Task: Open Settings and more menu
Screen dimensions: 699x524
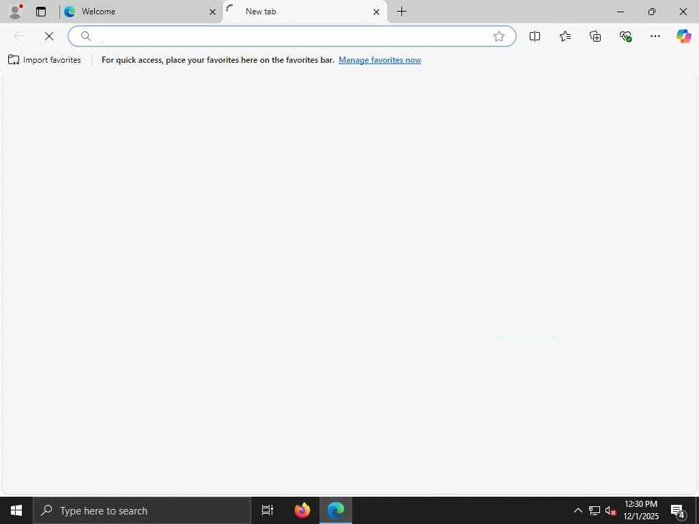Action: pyautogui.click(x=655, y=36)
